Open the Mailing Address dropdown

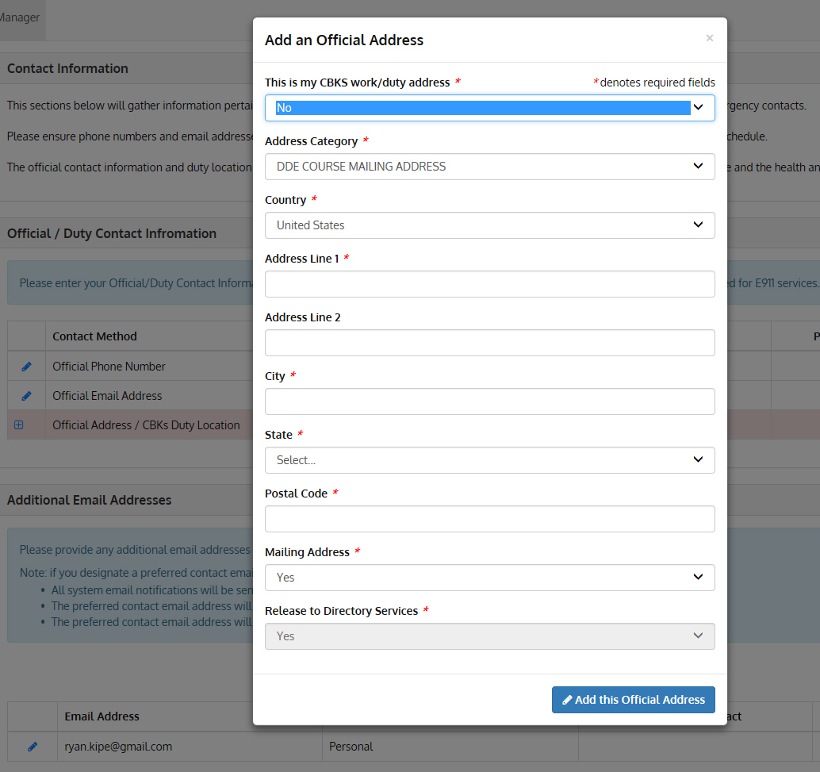pyautogui.click(x=489, y=578)
